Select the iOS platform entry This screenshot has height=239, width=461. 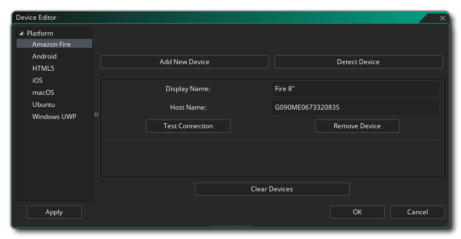(37, 81)
